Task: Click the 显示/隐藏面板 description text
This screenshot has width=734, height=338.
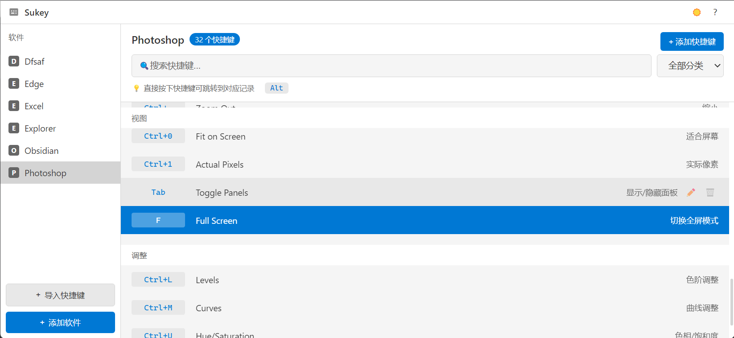Action: coord(652,193)
